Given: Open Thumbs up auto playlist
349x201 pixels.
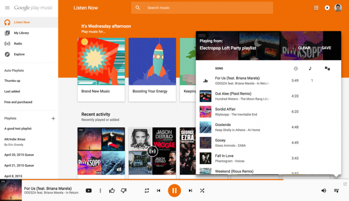Looking at the screenshot, I should click(x=12, y=81).
